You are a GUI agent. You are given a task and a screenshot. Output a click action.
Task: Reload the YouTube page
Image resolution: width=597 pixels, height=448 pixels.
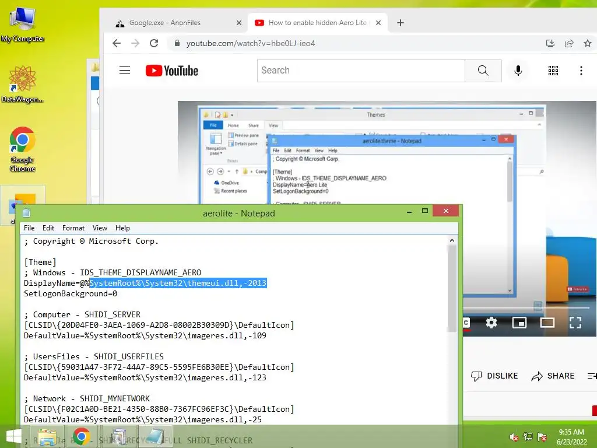(x=154, y=43)
